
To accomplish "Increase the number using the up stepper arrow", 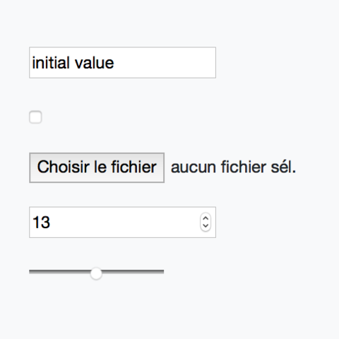I will pyautogui.click(x=206, y=218).
